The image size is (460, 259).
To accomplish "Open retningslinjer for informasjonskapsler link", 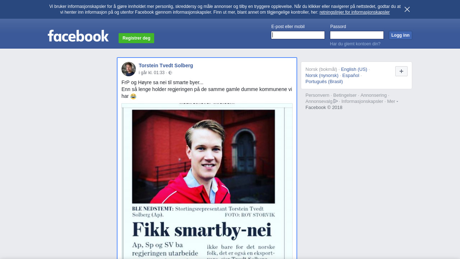I will click(x=354, y=12).
